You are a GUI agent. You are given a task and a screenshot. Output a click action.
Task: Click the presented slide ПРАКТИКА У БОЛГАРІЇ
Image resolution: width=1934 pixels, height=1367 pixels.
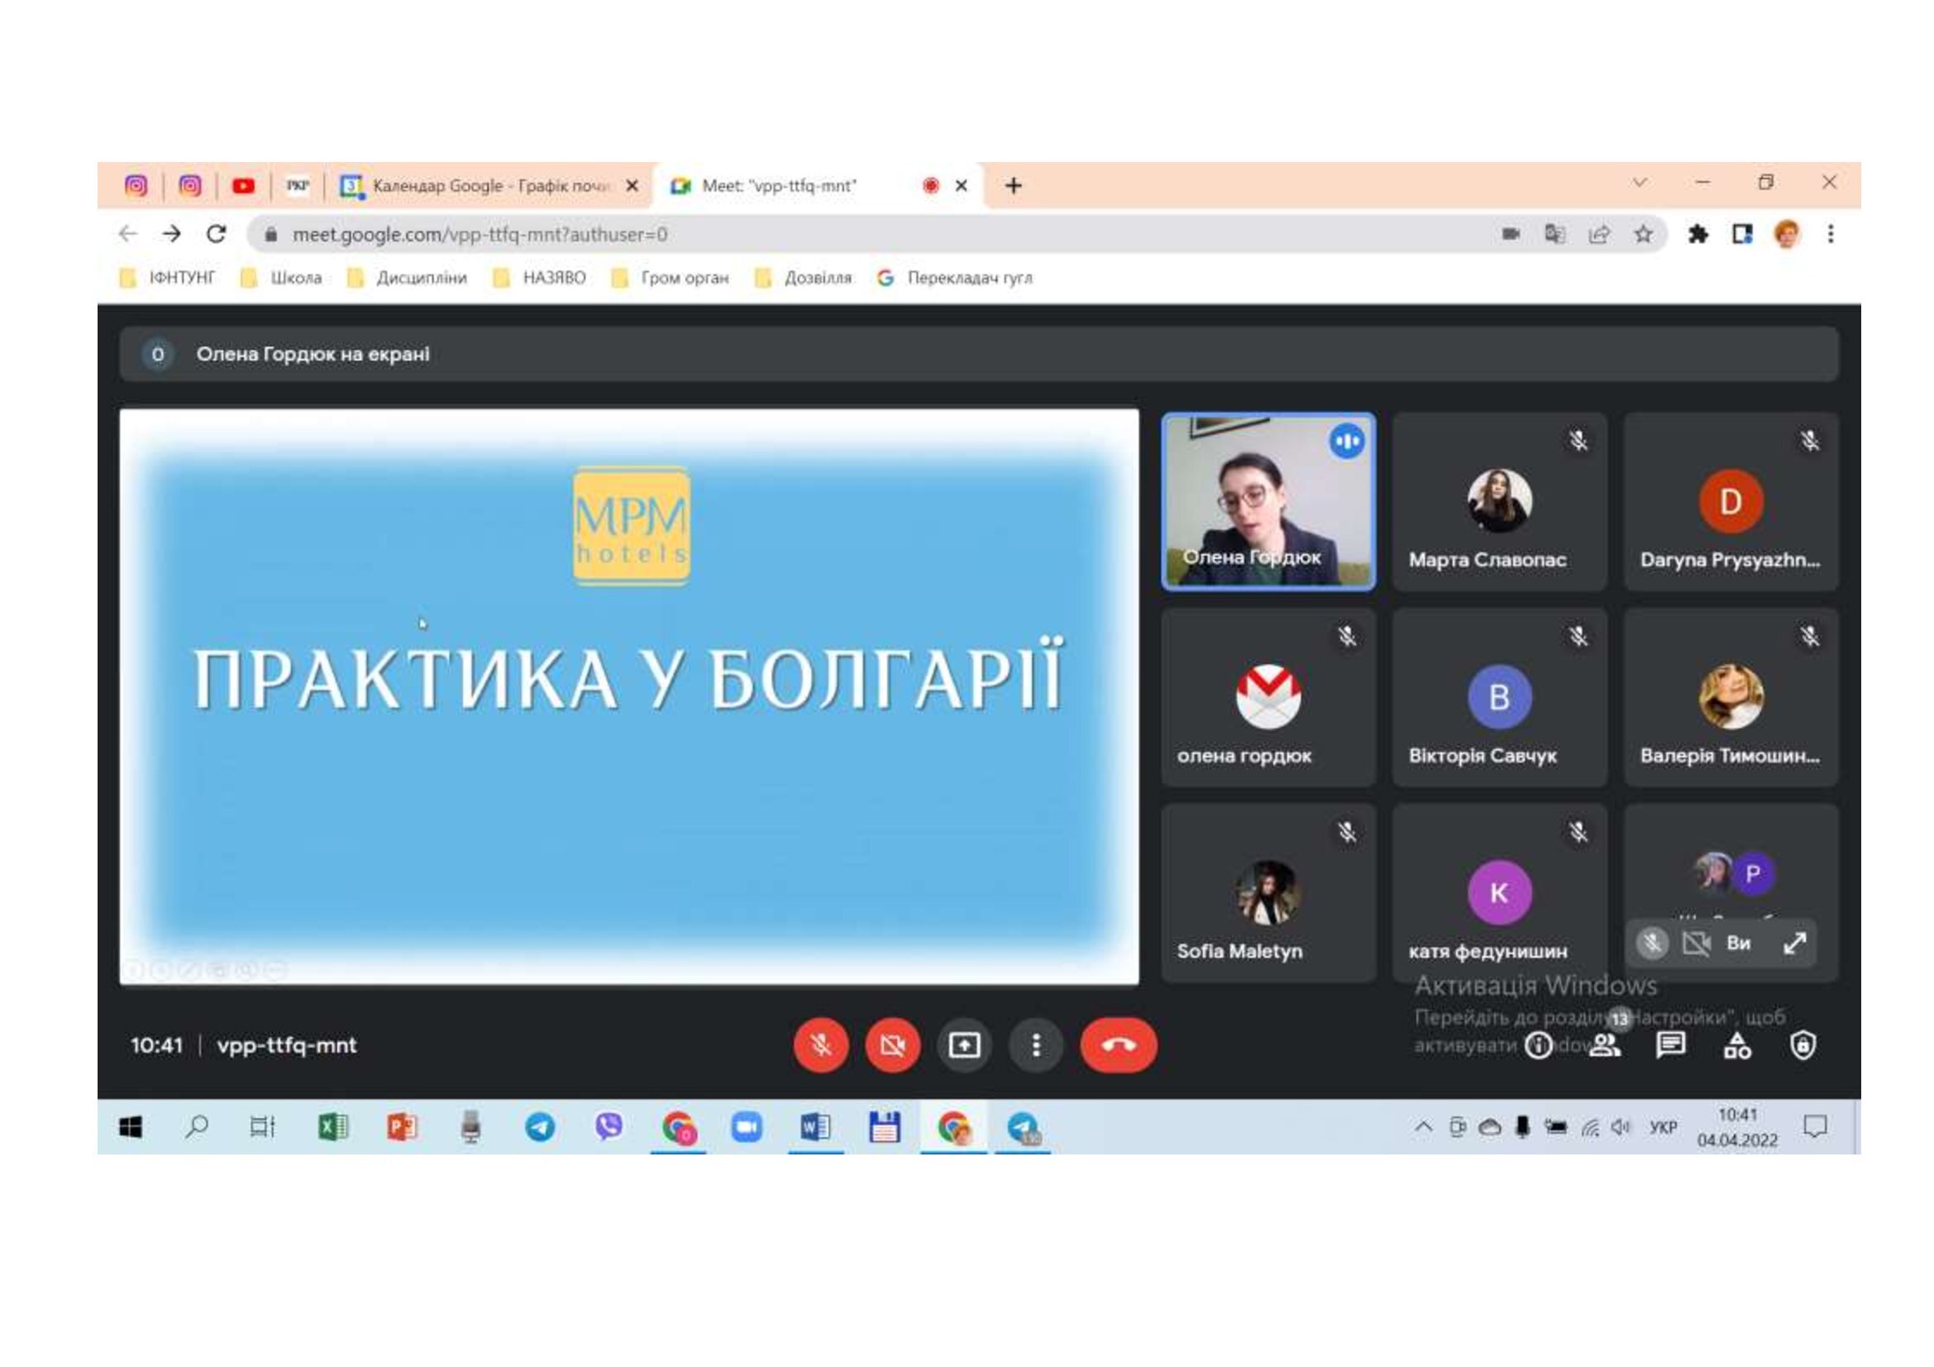pos(629,696)
